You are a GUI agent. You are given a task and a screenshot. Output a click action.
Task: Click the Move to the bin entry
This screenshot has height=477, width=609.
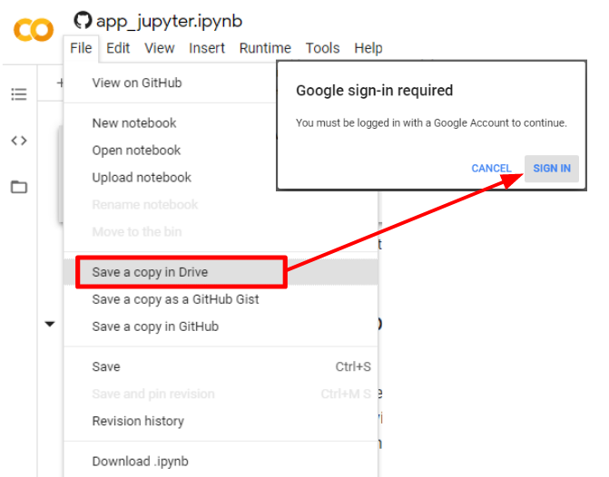click(x=137, y=232)
